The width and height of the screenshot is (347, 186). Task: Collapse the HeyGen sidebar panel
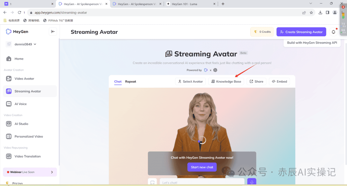(53, 31)
